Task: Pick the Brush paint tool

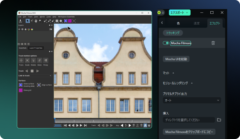Action: (53, 21)
